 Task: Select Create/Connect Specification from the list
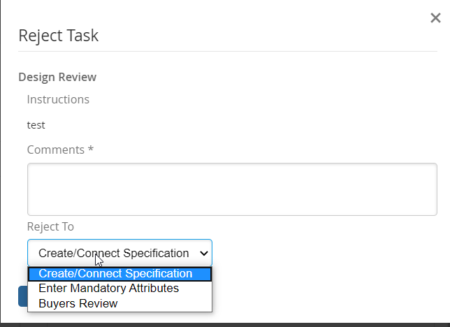(x=115, y=273)
